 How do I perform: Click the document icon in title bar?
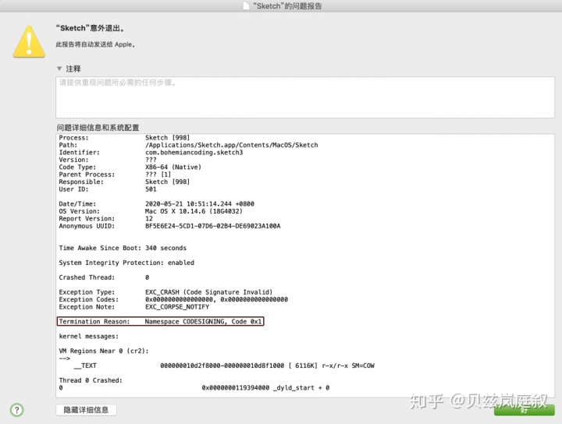tap(246, 5)
